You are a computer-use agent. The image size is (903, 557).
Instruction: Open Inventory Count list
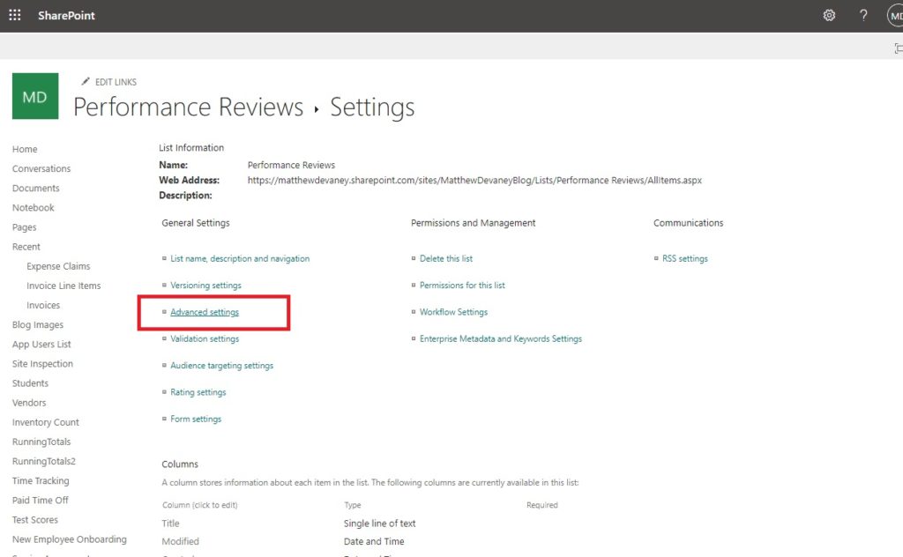point(46,422)
